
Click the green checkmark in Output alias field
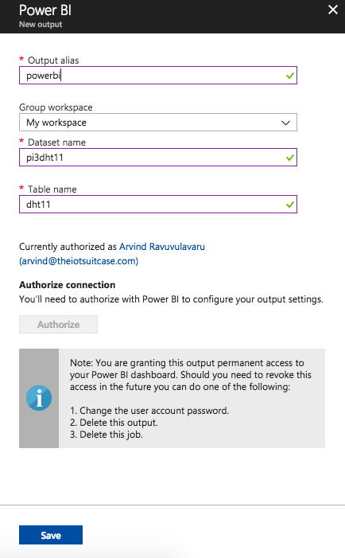290,76
